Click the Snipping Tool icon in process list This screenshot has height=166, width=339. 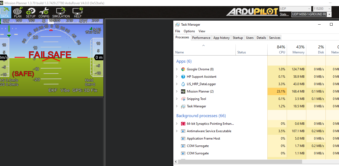pyautogui.click(x=183, y=99)
